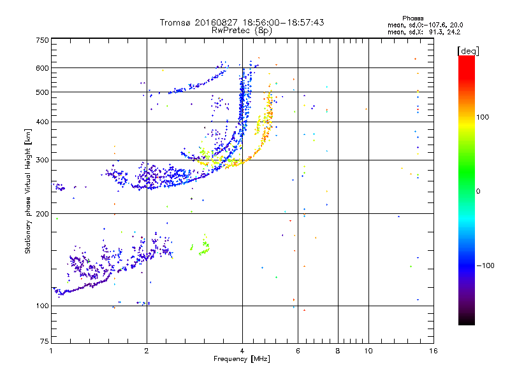
Task: Click the x-axis tick label "2"
Action: coord(147,351)
